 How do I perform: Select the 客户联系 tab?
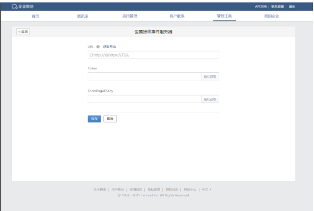(x=177, y=16)
